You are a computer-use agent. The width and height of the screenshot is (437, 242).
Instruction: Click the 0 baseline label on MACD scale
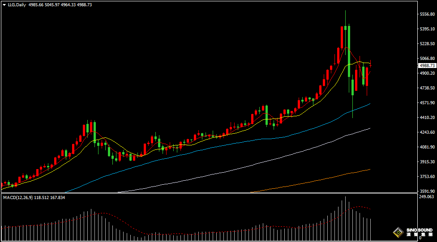[420, 238]
